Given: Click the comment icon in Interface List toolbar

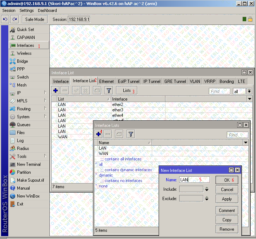Looking at the screenshot, I should [x=97, y=91].
